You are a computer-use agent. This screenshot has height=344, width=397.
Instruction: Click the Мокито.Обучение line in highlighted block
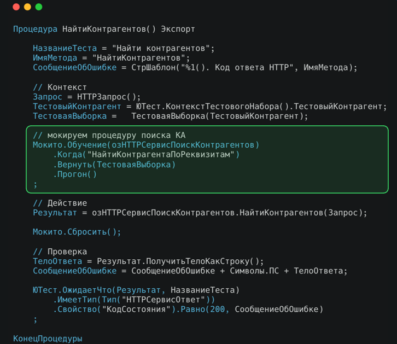(146, 145)
